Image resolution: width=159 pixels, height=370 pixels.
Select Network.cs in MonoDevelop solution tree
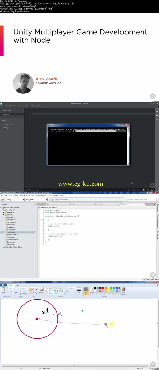click(x=11, y=232)
